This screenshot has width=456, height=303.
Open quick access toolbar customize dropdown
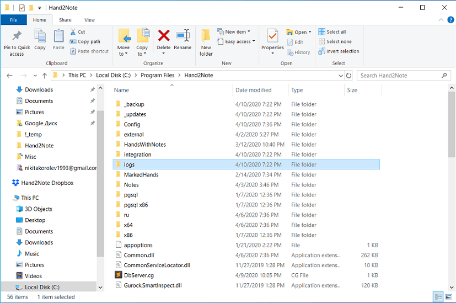point(40,8)
